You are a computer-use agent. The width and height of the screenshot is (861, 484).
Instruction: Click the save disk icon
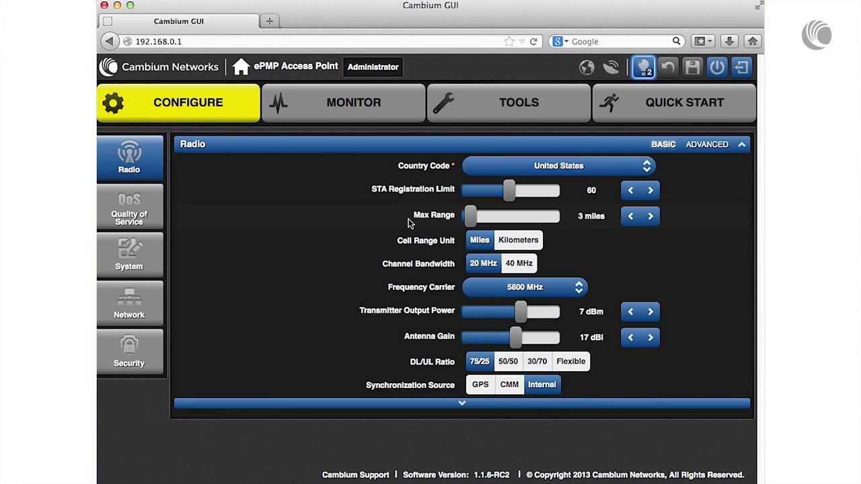tap(692, 67)
